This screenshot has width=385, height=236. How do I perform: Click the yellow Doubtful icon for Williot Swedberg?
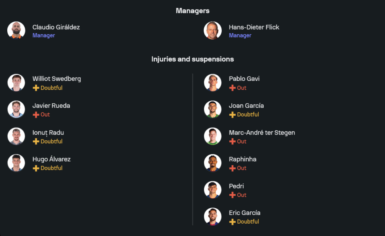tap(36, 88)
